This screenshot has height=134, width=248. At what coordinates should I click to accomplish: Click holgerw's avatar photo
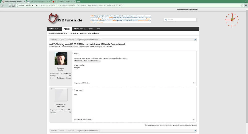point(61,59)
